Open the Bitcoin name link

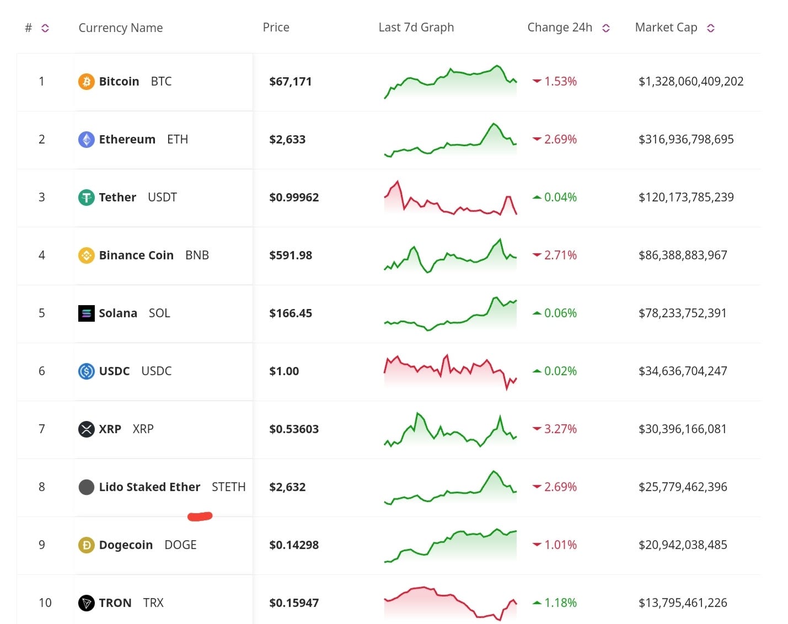click(119, 82)
